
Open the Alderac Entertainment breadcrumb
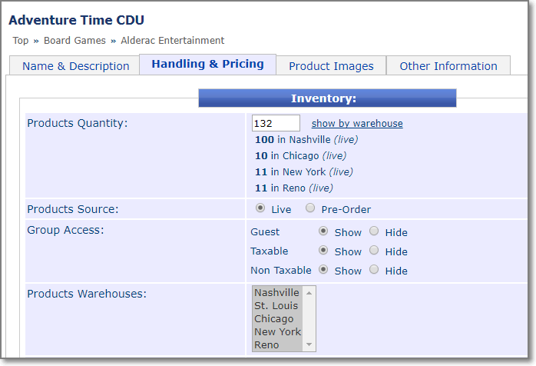(173, 41)
